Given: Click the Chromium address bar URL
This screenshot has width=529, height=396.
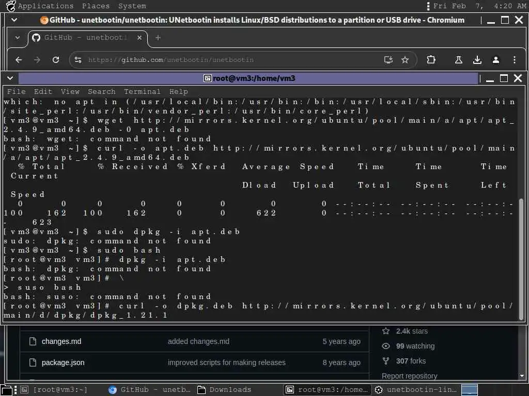Looking at the screenshot, I should (x=170, y=60).
